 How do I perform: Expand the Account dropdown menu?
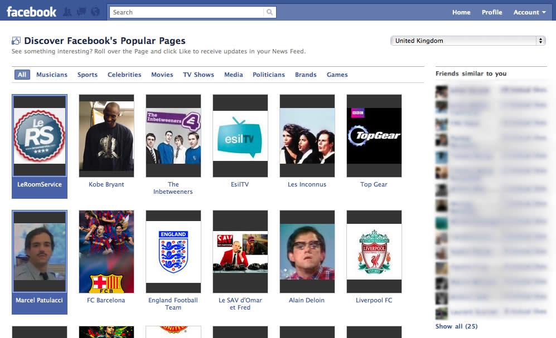click(529, 12)
